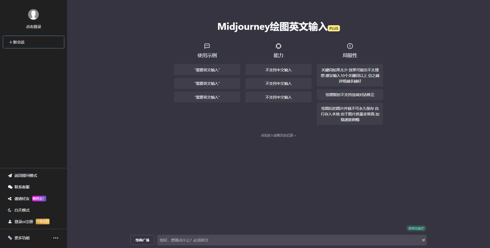Click the 联系客服 chat bubbles icon
490x248 pixels.
[10, 187]
